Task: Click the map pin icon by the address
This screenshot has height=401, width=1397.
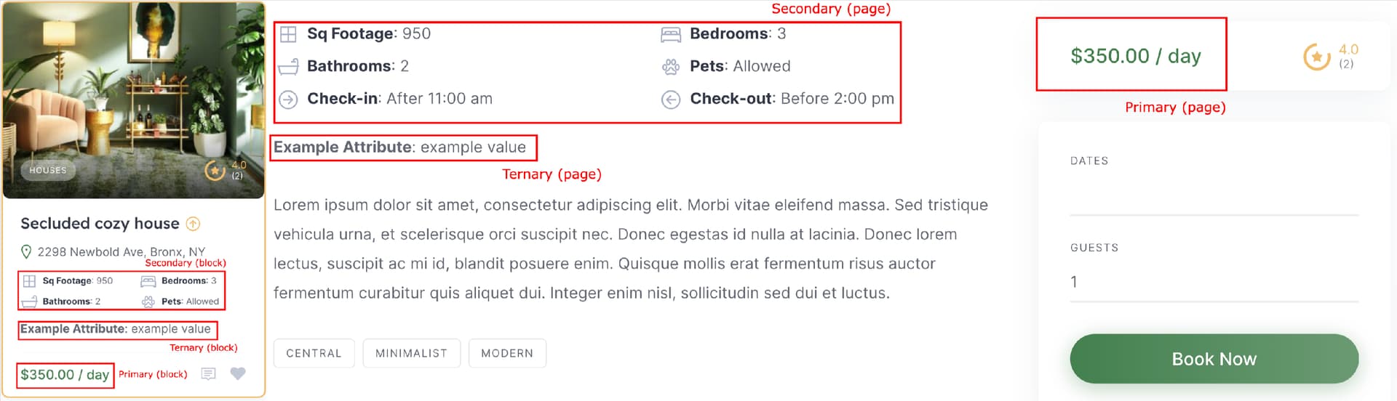Action: [x=26, y=252]
